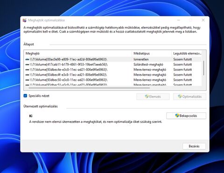Viewport: 224px width, 173px height.
Task: Select volume path Volume{93dbec4e-e3c8-11ec
Action: tap(69, 70)
